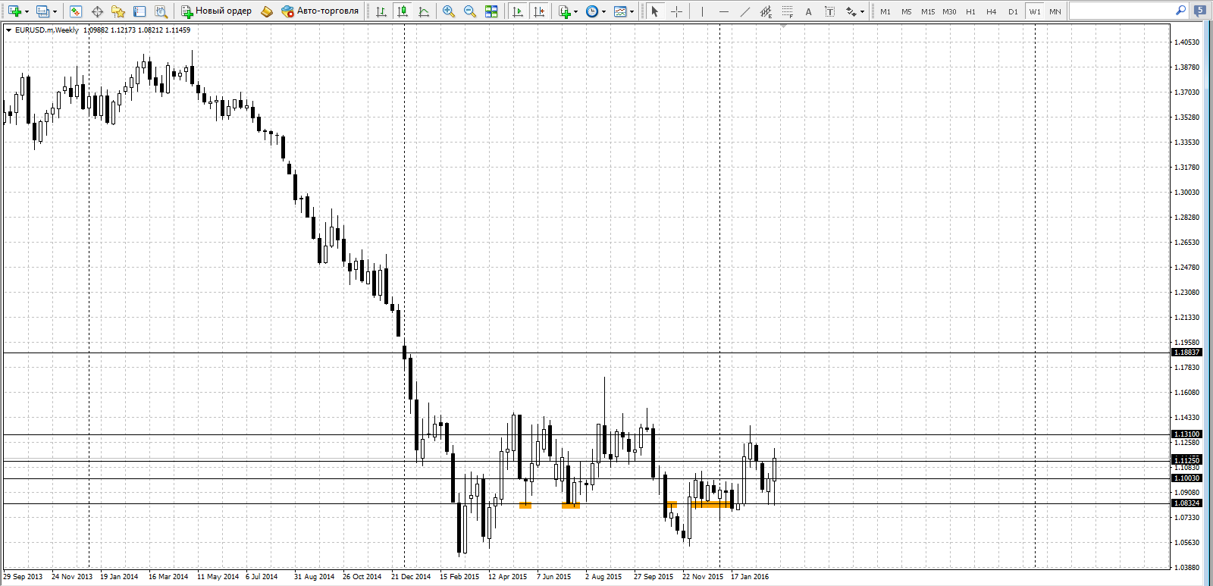Expand the Arrows objects dropdown
The image size is (1213, 586).
(x=863, y=11)
